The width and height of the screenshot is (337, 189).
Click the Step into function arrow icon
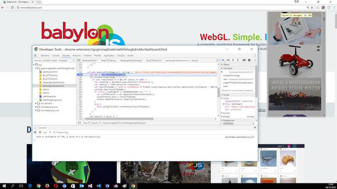tap(233, 60)
